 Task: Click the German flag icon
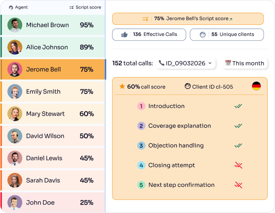pos(256,86)
